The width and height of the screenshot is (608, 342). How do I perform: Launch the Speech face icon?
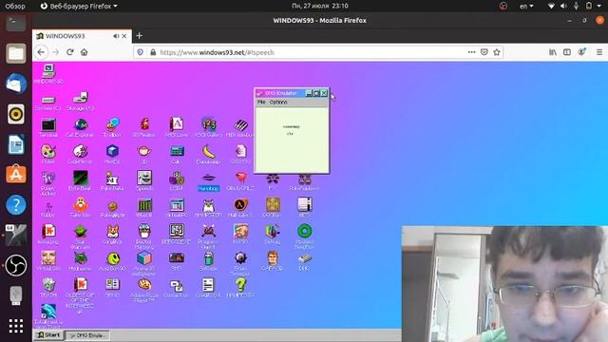pyautogui.click(x=144, y=178)
